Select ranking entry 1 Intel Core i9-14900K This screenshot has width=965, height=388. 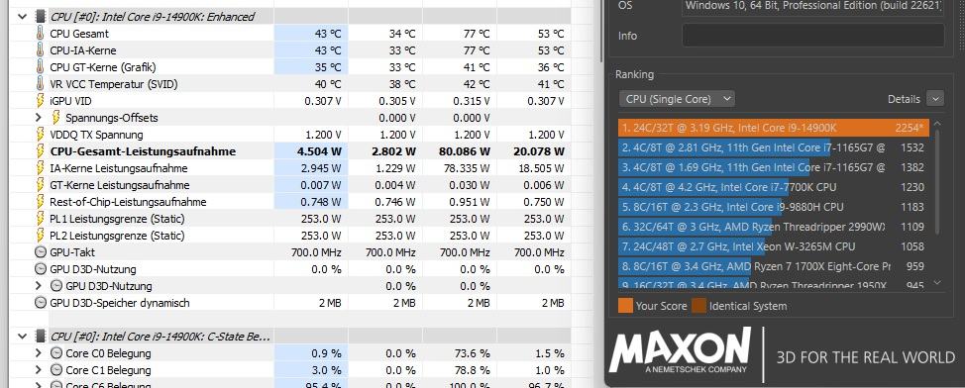click(774, 128)
